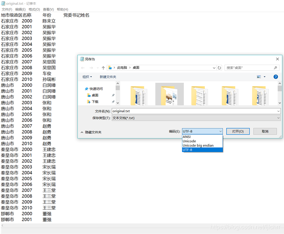
Task: Click the pin icon beside 桌面
Action: tap(113, 95)
